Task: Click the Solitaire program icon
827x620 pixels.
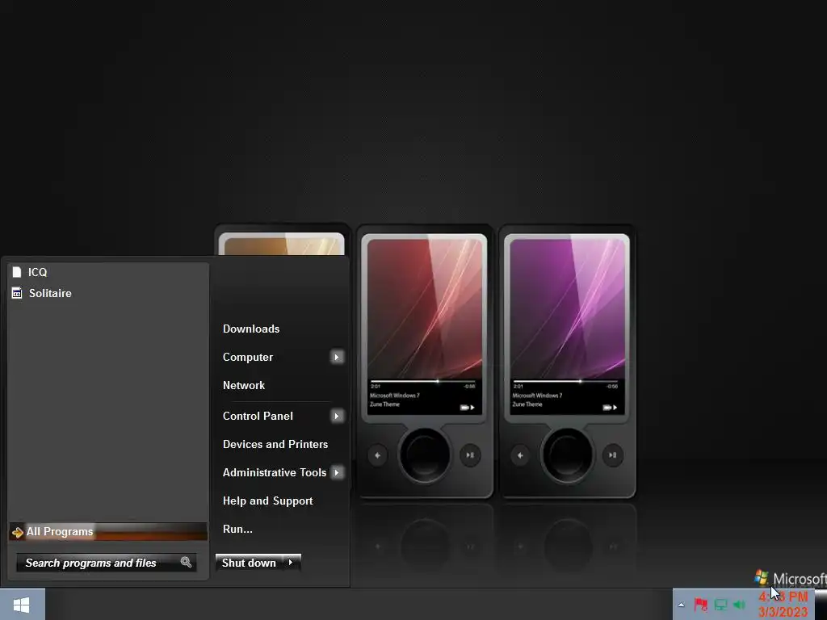Action: click(x=17, y=293)
